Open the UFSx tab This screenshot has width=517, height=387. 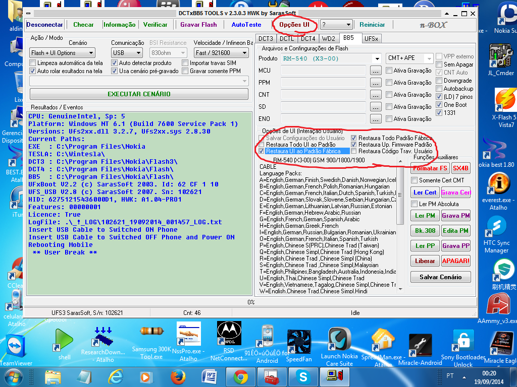[x=371, y=38]
